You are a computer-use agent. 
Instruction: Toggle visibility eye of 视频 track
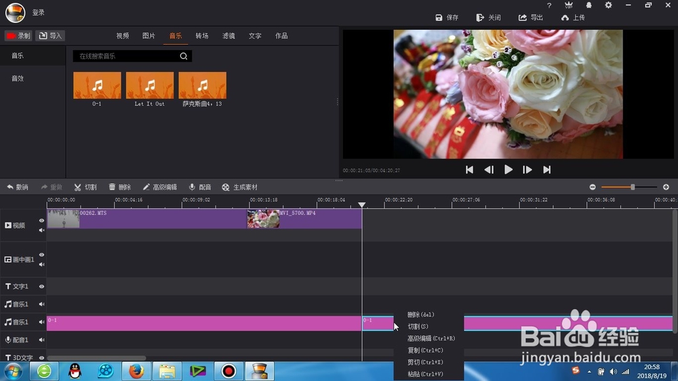click(41, 220)
